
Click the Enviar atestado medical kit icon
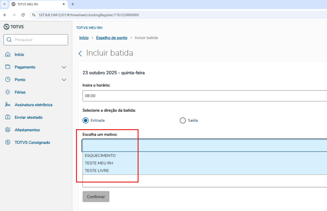[x=8, y=117]
